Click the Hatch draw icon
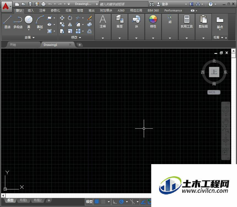Viewport: 237px width, 207px height. [49, 31]
